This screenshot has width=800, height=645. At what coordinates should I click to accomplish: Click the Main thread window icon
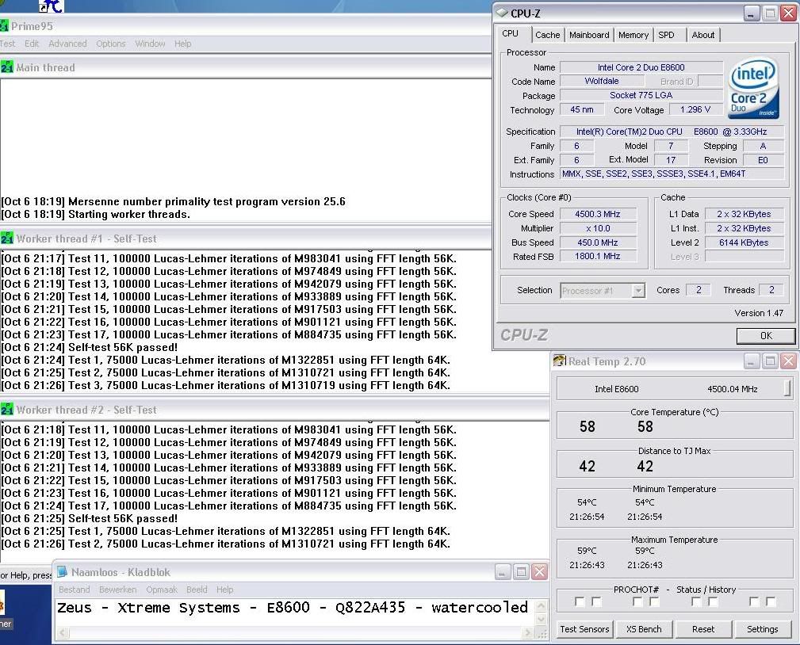tap(6, 67)
